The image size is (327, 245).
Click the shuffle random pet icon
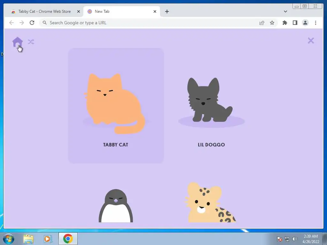coord(31,42)
